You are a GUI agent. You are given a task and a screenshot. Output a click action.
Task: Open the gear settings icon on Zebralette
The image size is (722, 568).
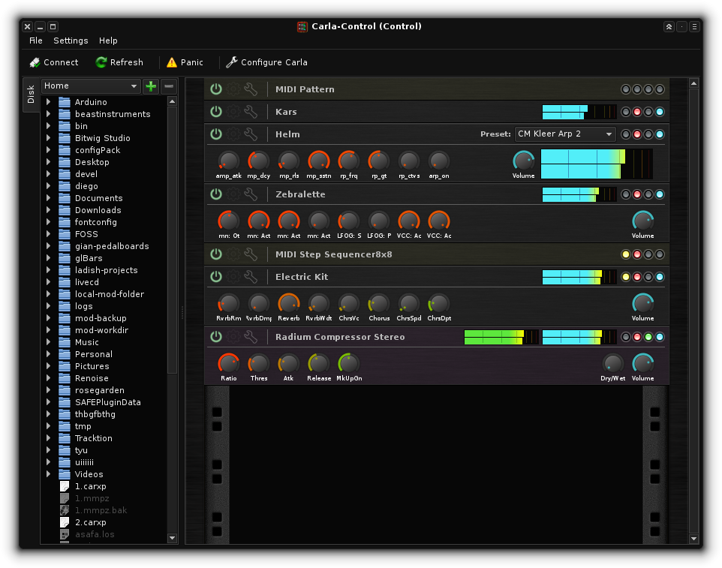coord(233,194)
